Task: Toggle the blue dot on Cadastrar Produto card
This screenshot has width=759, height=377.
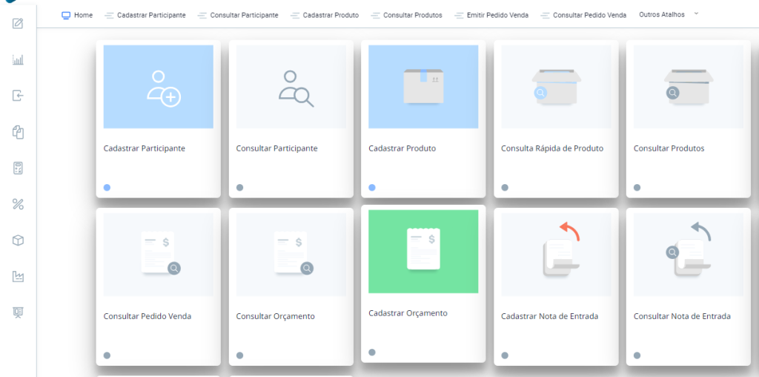Action: pos(372,188)
